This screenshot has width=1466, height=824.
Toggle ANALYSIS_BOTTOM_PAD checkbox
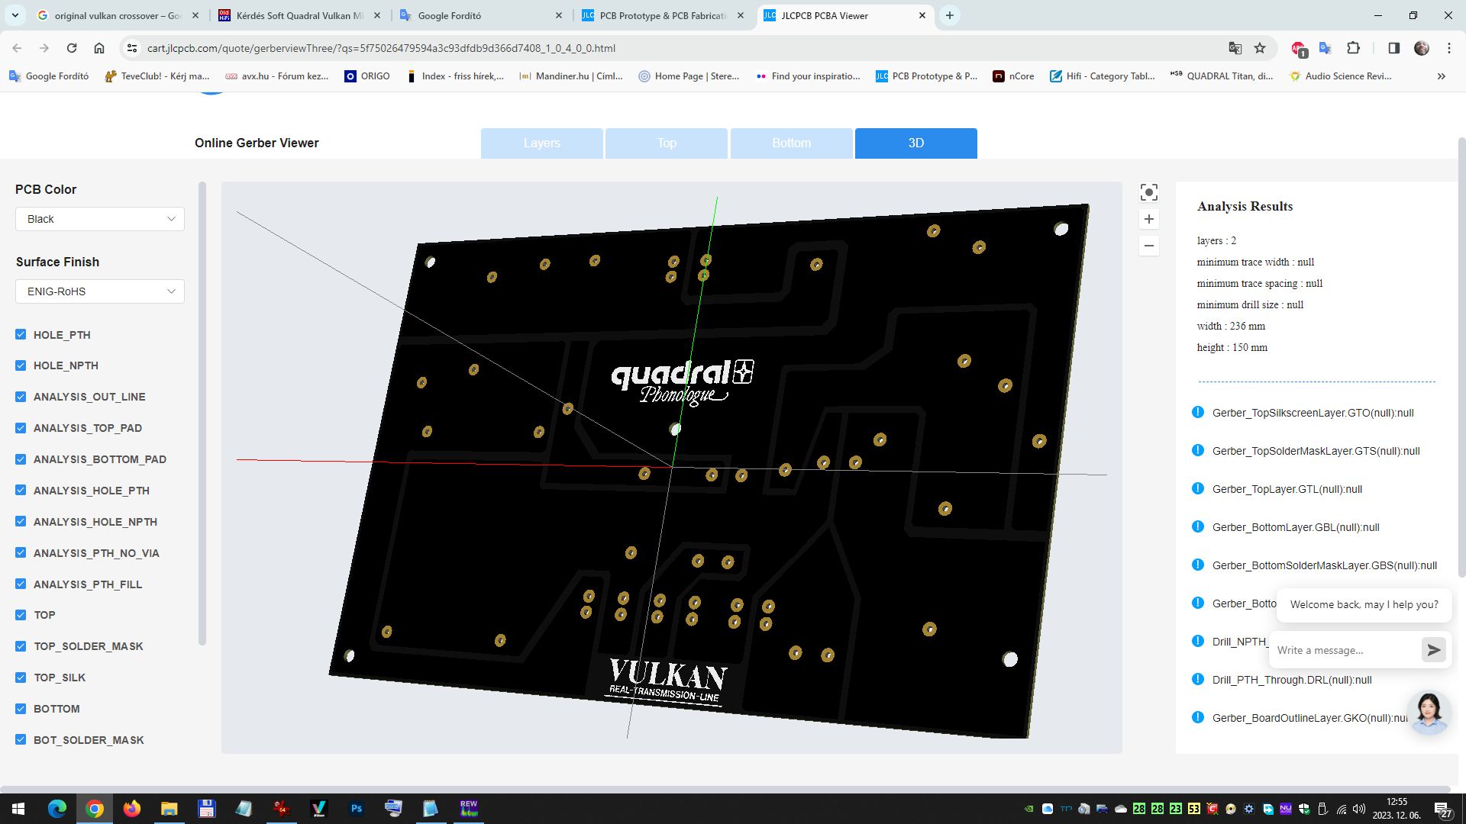pos(21,459)
